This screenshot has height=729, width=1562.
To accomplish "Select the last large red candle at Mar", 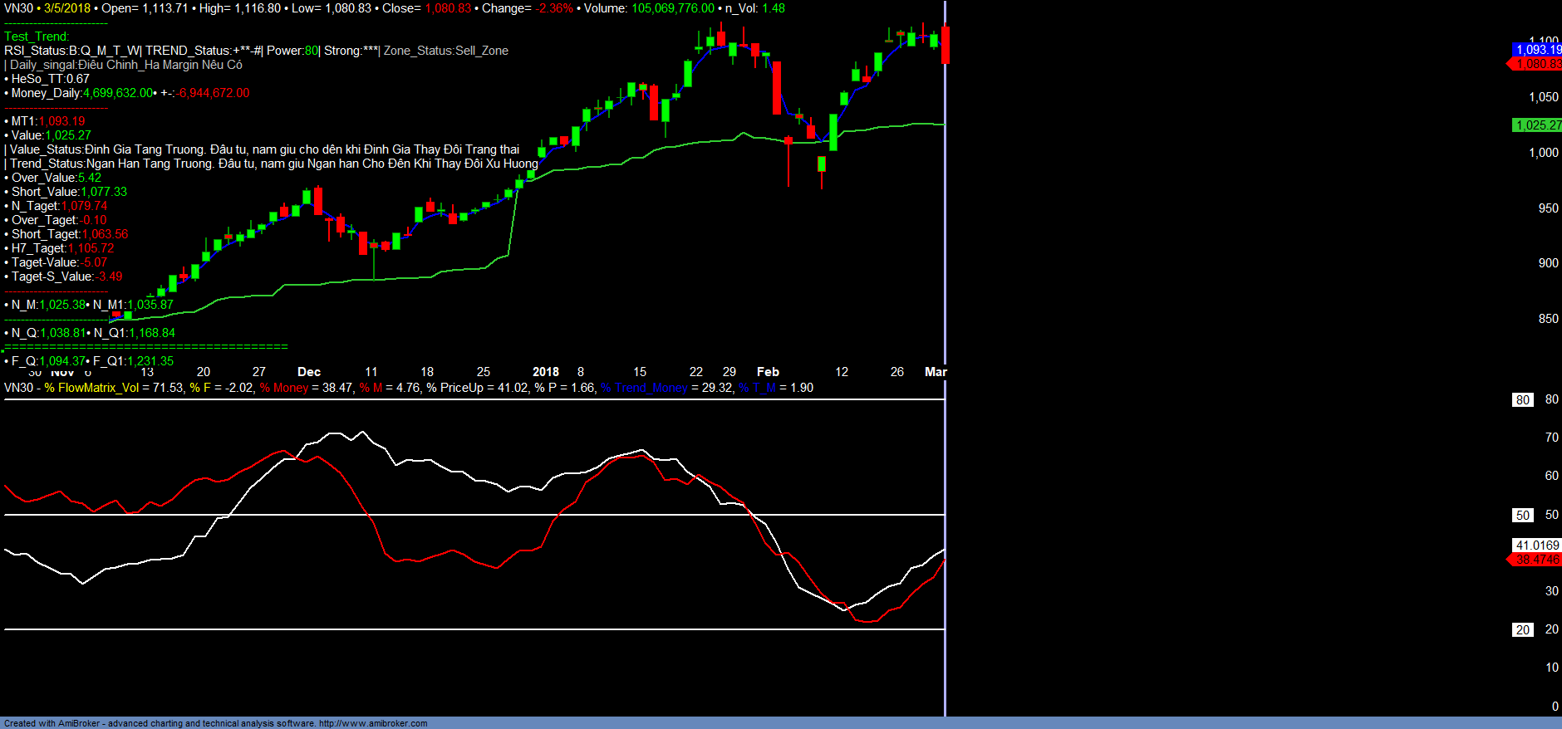I will tap(946, 45).
